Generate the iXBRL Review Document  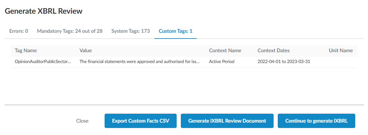point(227,121)
